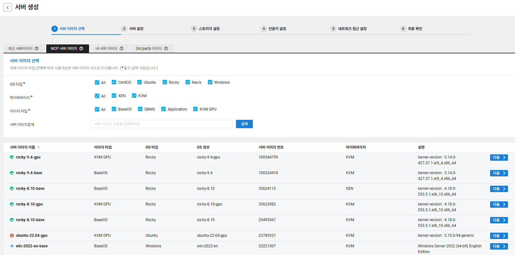Screen dimensions: 515x255
Task: Click help icon on 최신 서버이미지 tab
Action: pos(37,49)
